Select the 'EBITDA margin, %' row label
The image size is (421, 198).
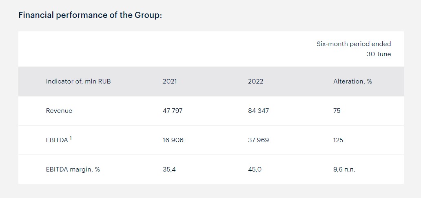click(73, 169)
